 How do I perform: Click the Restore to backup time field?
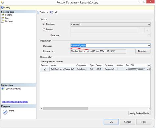click(x=98, y=51)
